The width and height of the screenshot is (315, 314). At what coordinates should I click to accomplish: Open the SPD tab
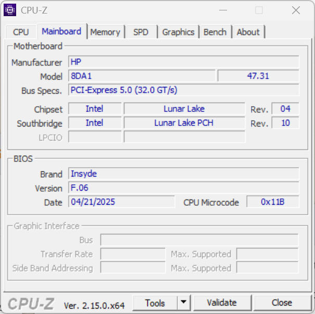141,32
